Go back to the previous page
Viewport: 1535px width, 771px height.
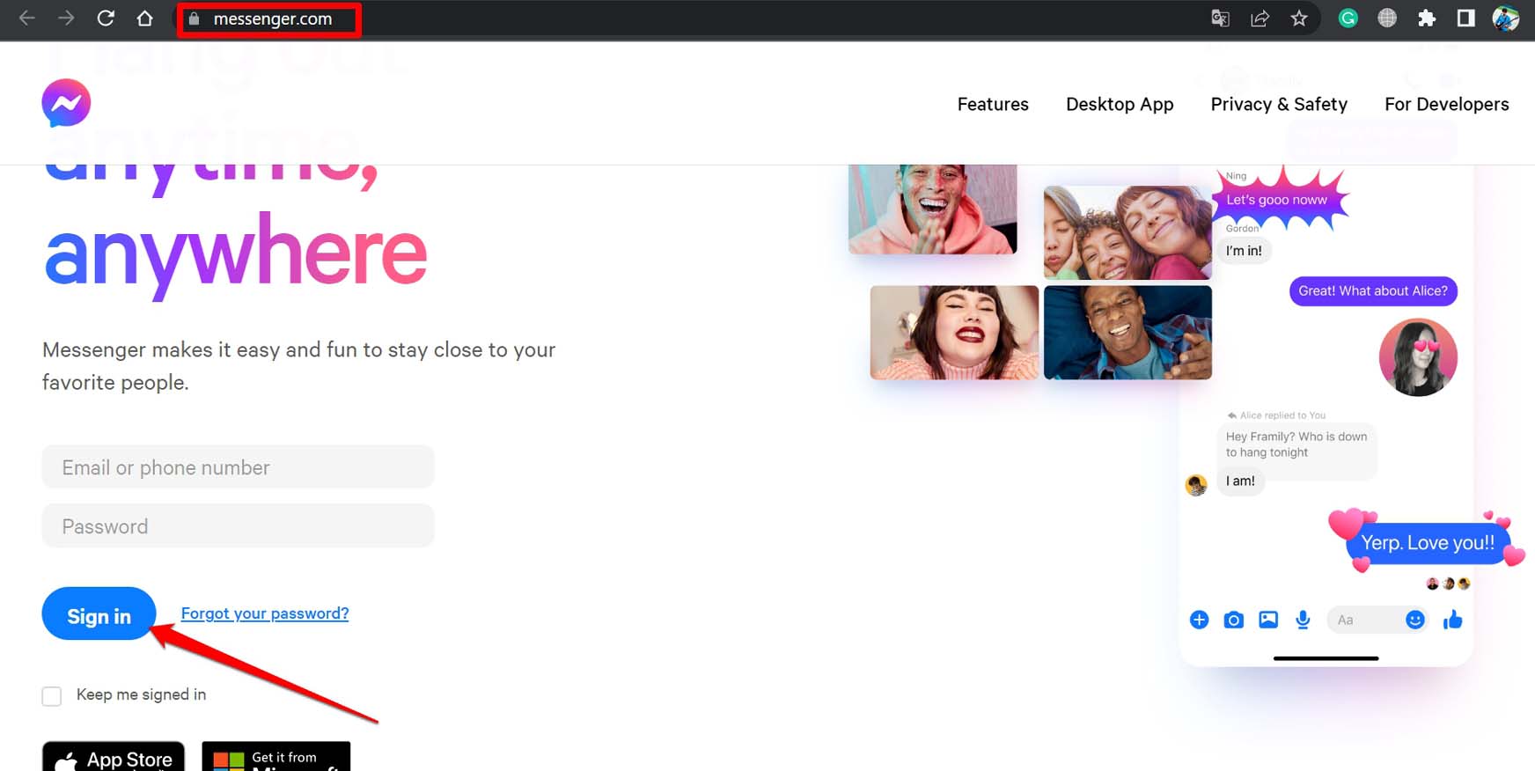pyautogui.click(x=26, y=18)
